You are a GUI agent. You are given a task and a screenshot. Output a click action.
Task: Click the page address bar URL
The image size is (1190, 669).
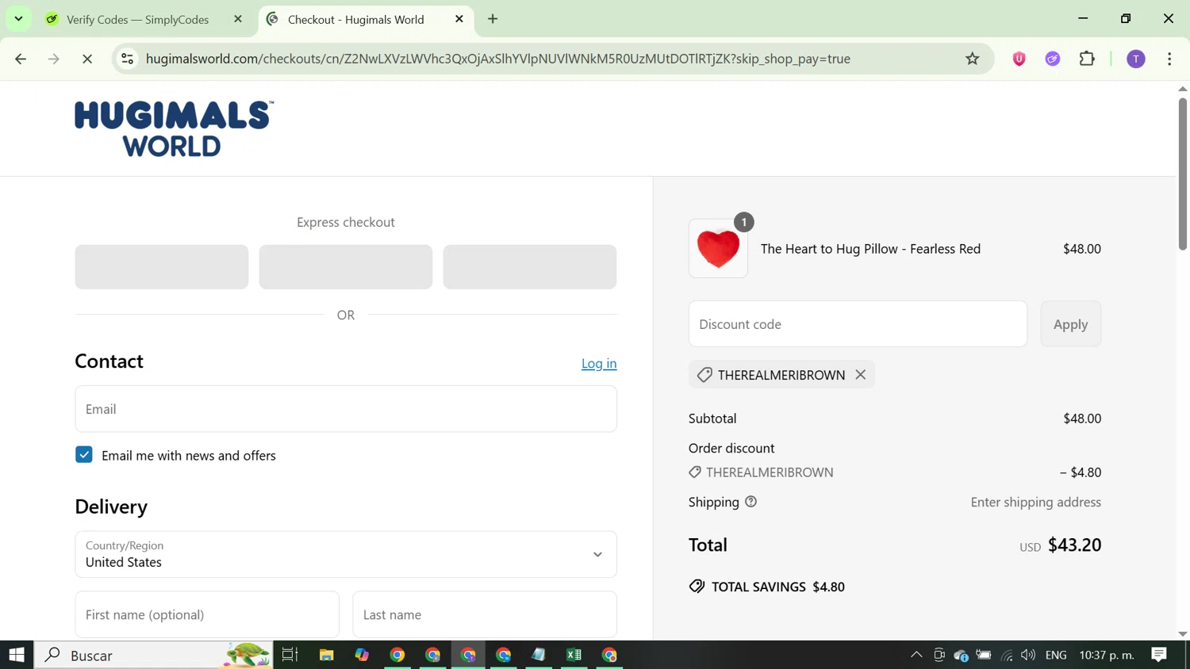point(498,59)
